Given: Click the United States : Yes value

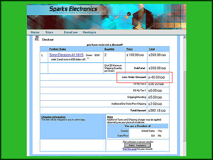Looking at the screenshot, I should click(152, 131).
